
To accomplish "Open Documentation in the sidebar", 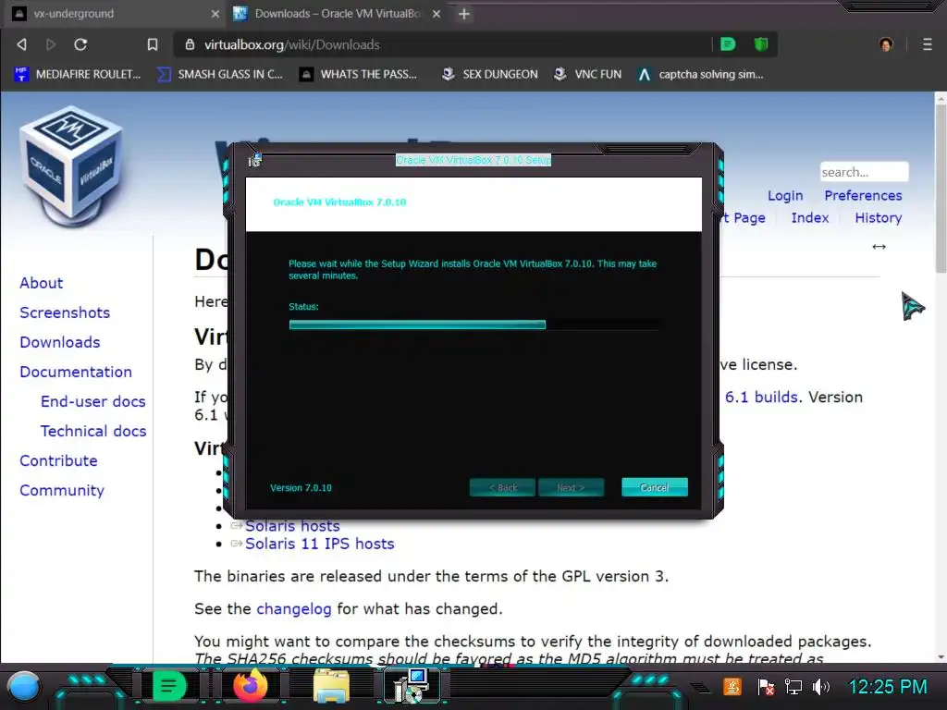I will 76,372.
